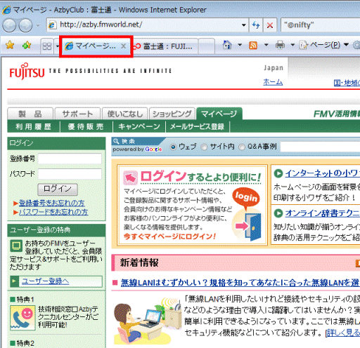
Task: Click the 登録番号 input field
Action: click(70, 159)
